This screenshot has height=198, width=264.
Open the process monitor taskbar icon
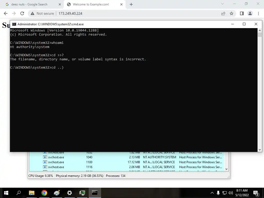tap(82, 193)
